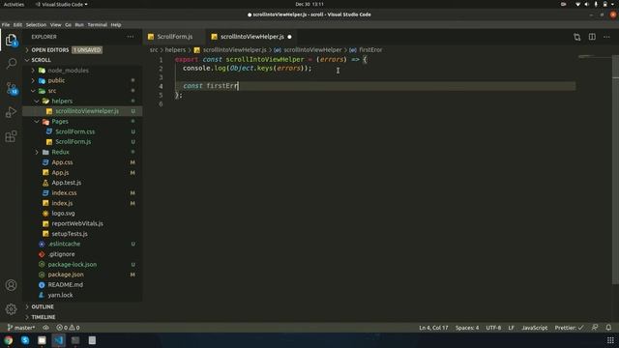Show applications grid icon
Image resolution: width=619 pixels, height=348 pixels.
click(x=610, y=340)
